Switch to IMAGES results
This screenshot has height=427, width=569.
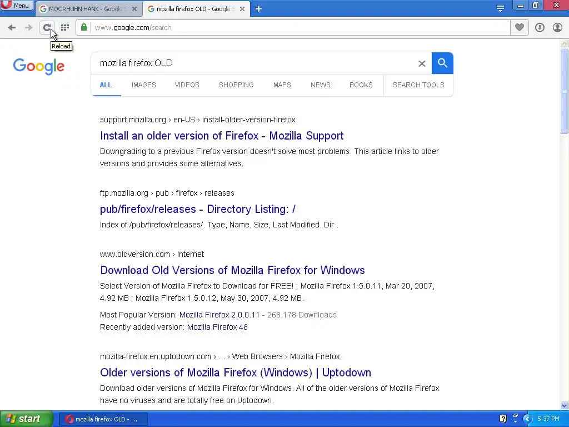144,85
